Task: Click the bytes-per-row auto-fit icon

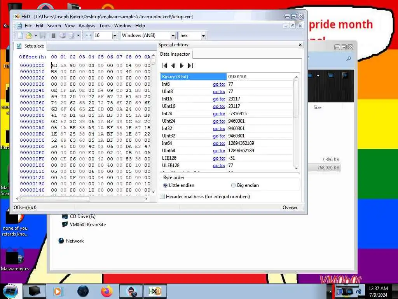Action: tap(88, 35)
